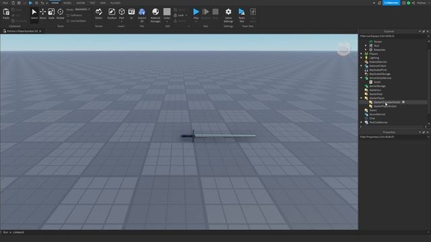Switch to the AVATAR ribbon tab
431x242 pixels.
(81, 3)
